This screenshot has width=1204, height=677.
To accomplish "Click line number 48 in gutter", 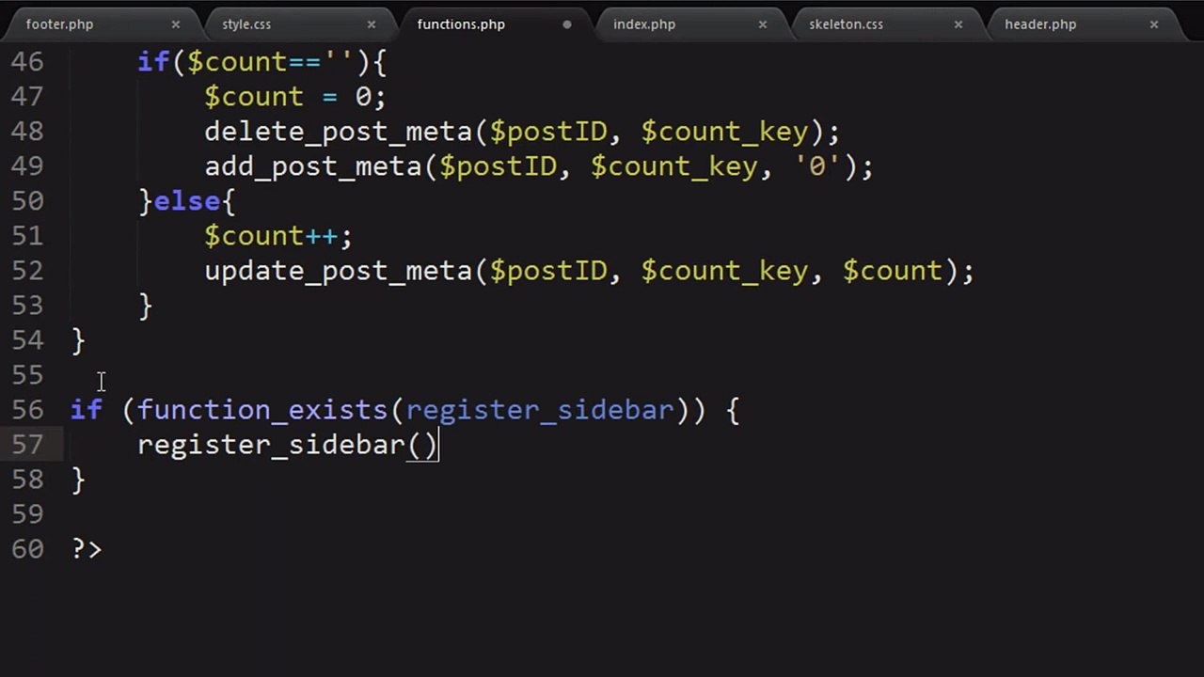I will (27, 132).
